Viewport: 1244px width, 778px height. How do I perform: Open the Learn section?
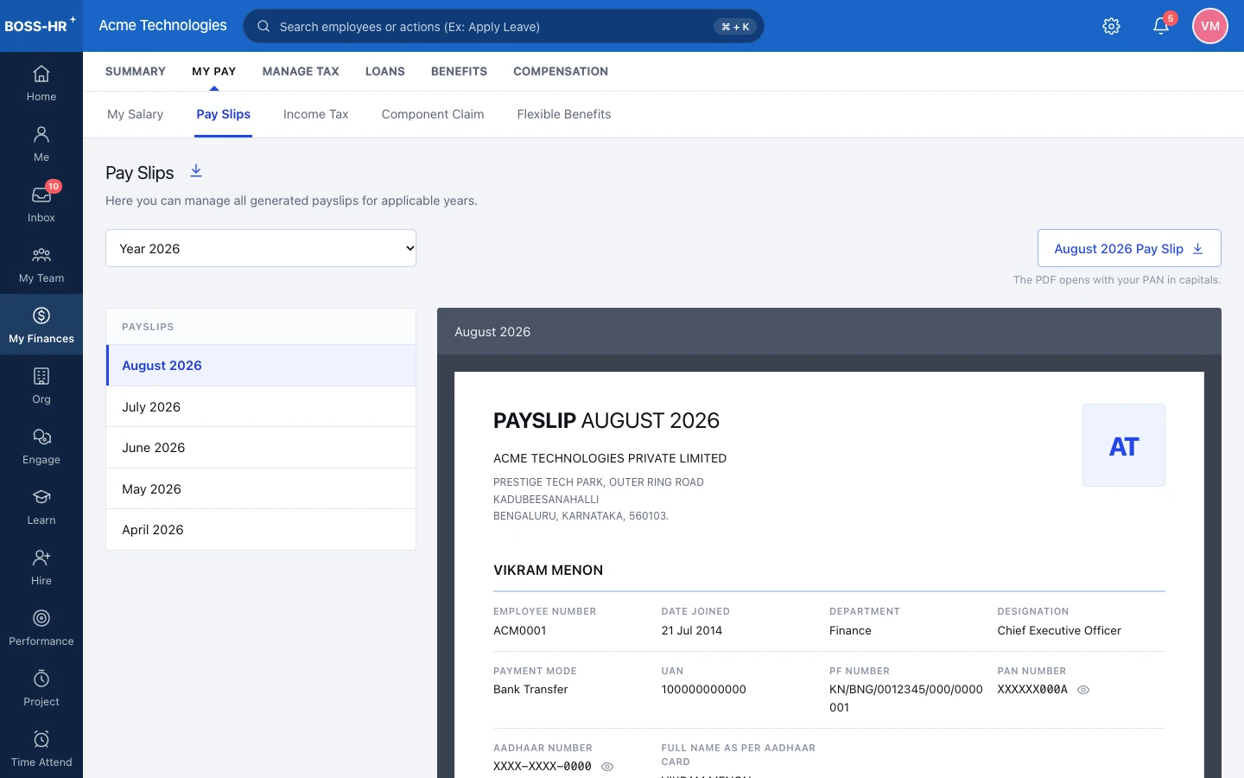point(41,507)
